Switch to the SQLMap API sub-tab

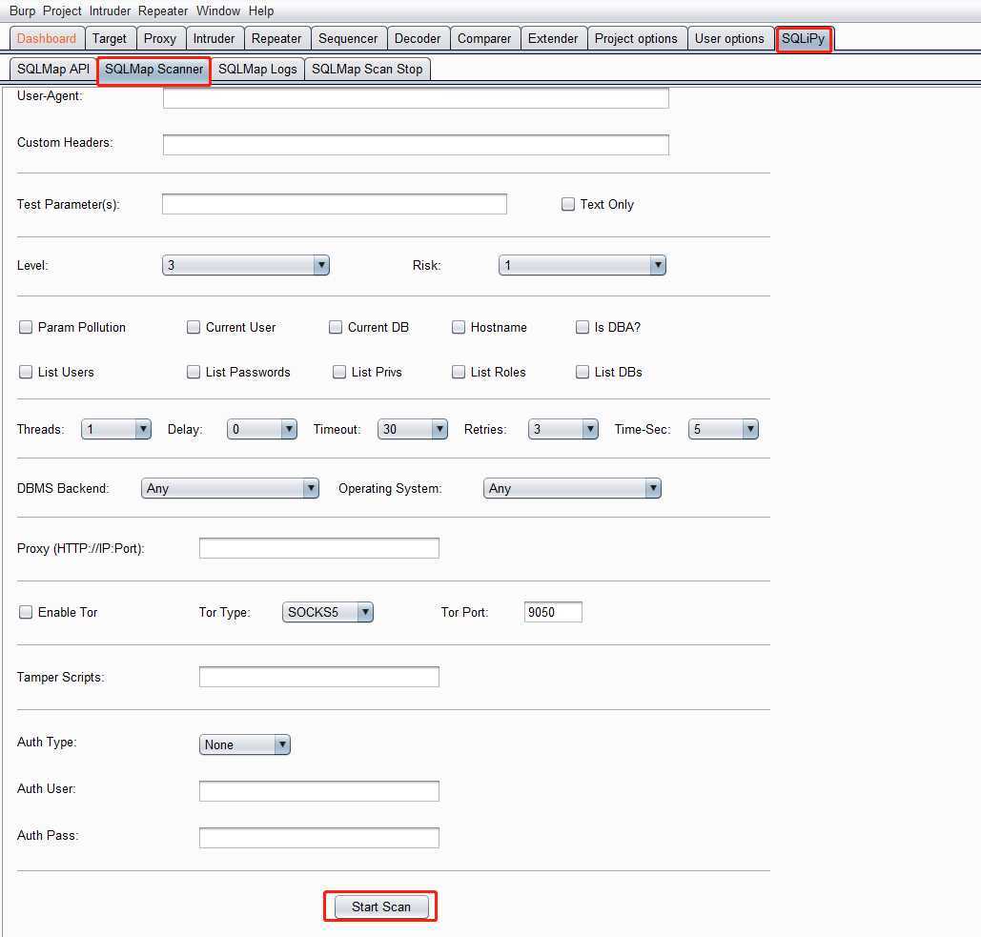coord(53,69)
